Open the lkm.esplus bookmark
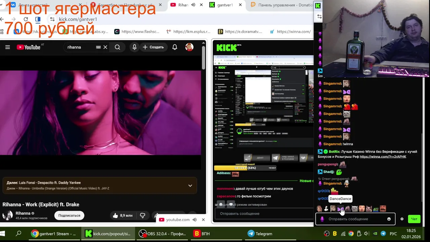This screenshot has width=430, height=242. [x=188, y=32]
